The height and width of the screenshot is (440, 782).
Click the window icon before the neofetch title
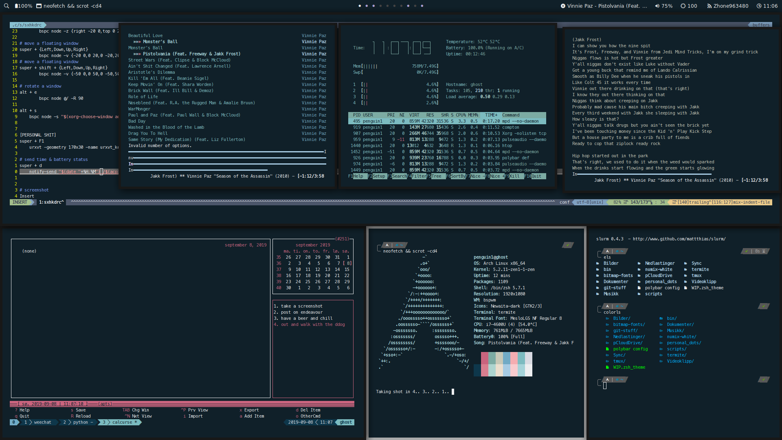(x=39, y=6)
